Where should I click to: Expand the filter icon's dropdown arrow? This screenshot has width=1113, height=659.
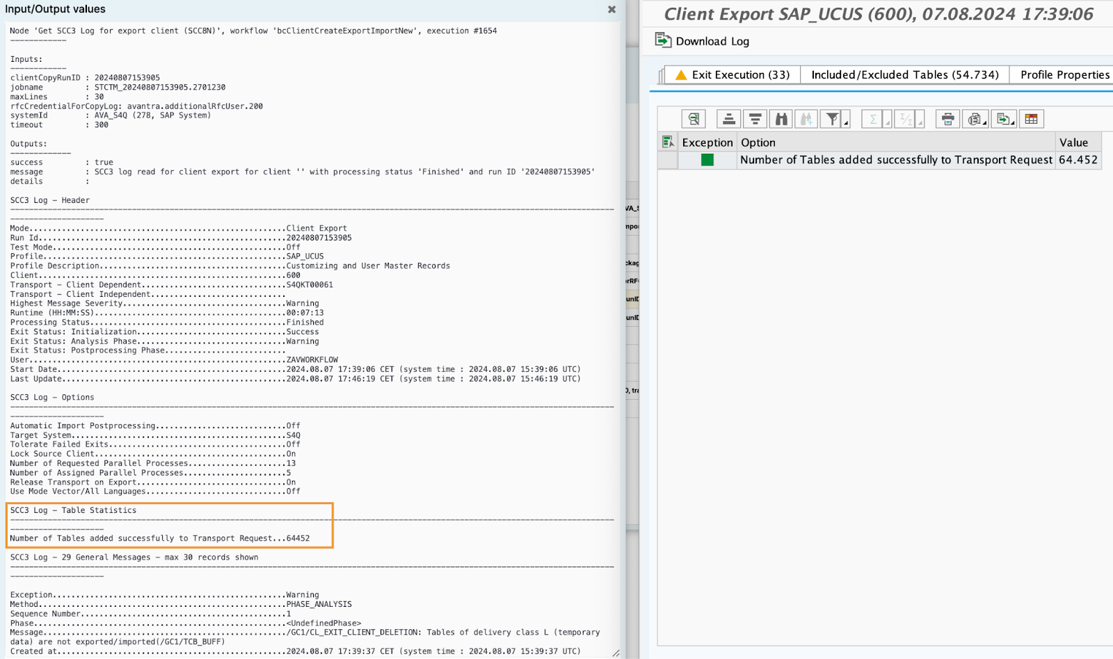pos(843,122)
